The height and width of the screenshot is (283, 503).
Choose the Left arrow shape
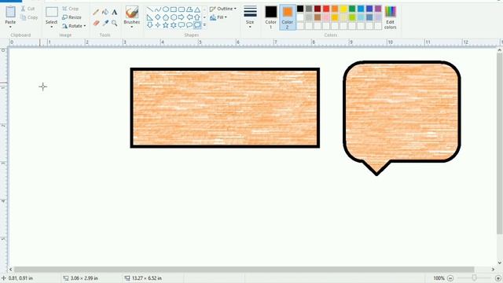click(189, 17)
